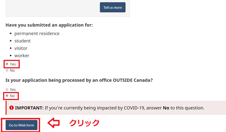Click the red exclamation warning icon
The image size is (226, 132).
click(x=11, y=108)
